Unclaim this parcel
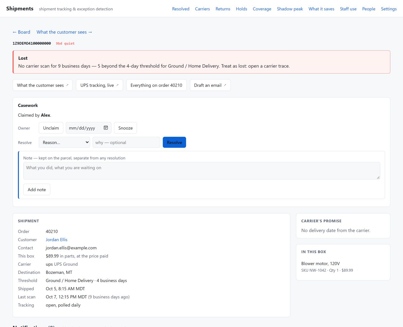Image resolution: width=403 pixels, height=327 pixels. click(x=51, y=128)
